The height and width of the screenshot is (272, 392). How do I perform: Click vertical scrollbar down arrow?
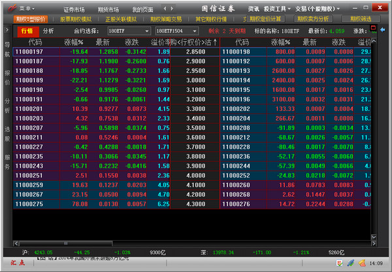tap(374, 237)
